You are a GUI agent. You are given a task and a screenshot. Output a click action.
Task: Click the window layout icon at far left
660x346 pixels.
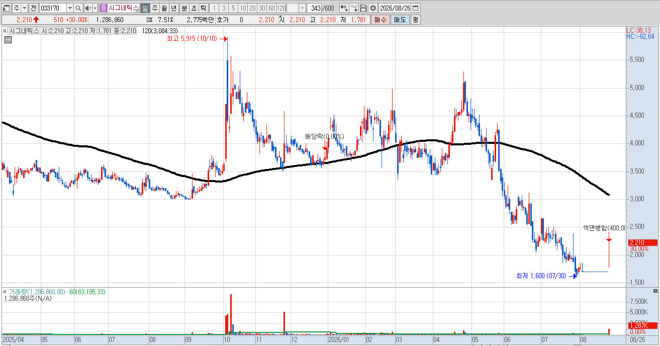7,8
